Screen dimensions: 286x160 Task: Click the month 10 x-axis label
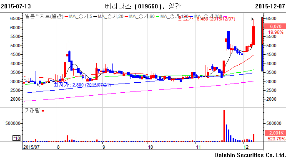click(x=150, y=147)
